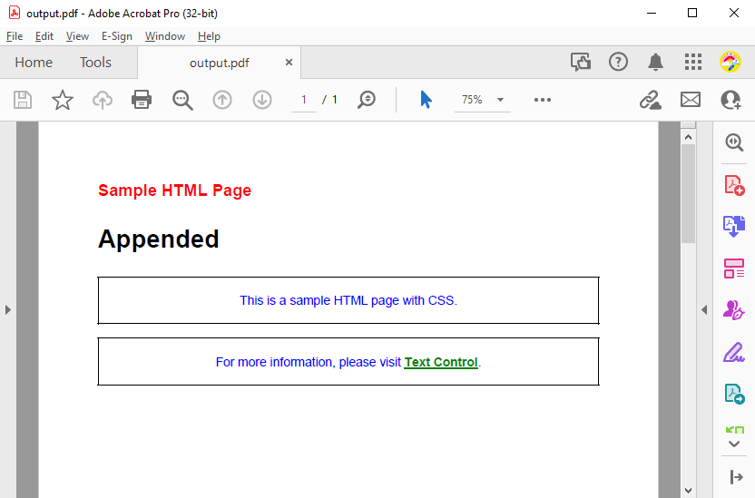
Task: Click the "For more information, please visit" text
Action: tap(309, 362)
